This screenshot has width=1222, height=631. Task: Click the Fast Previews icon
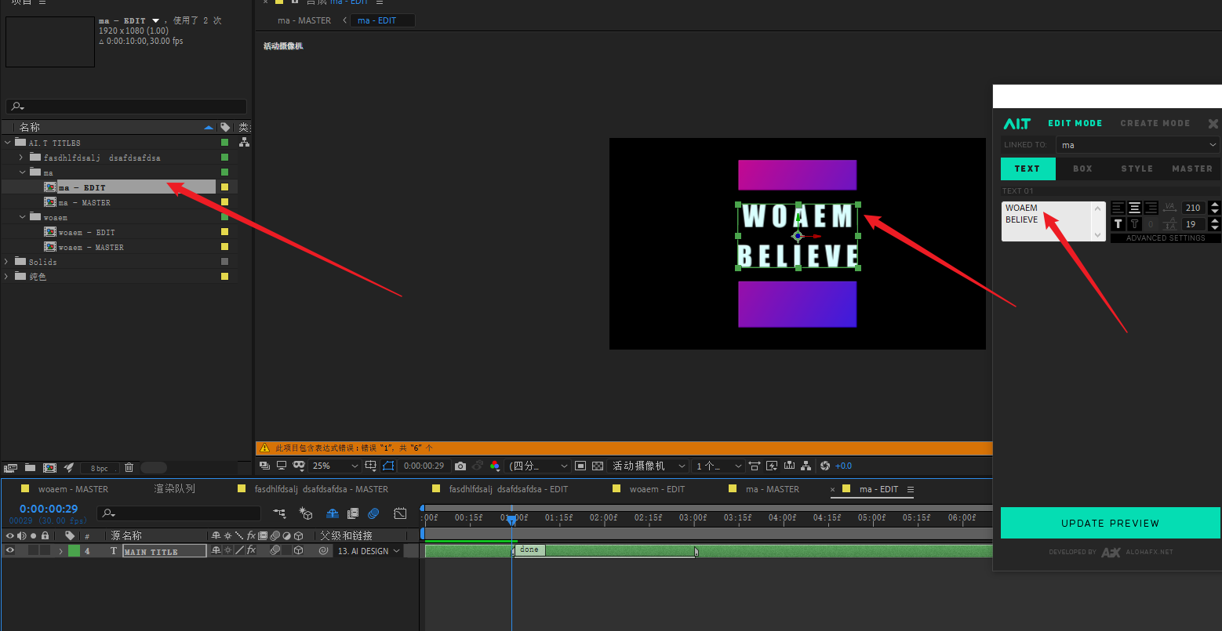[772, 466]
